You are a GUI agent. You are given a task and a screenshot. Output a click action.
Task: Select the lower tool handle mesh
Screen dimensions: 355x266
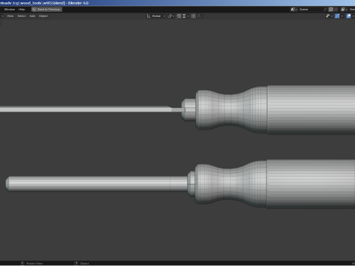(x=275, y=184)
